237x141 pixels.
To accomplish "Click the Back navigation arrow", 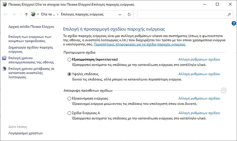I will pos(6,15).
